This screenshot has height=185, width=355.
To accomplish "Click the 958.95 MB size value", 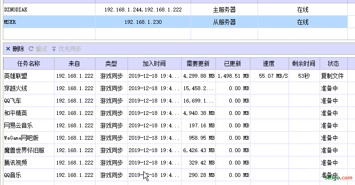I will click(x=202, y=138).
